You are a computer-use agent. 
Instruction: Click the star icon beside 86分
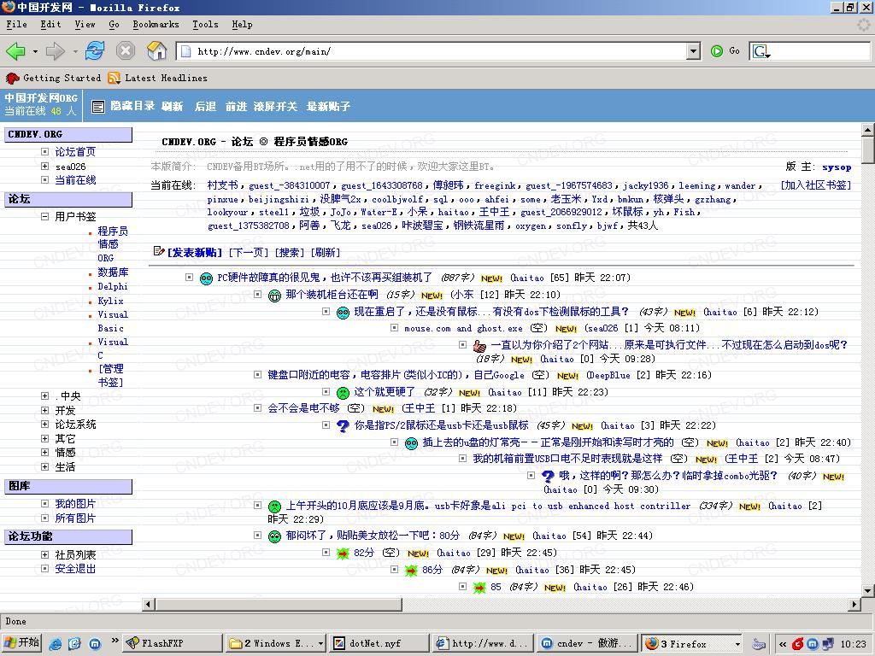[x=411, y=571]
